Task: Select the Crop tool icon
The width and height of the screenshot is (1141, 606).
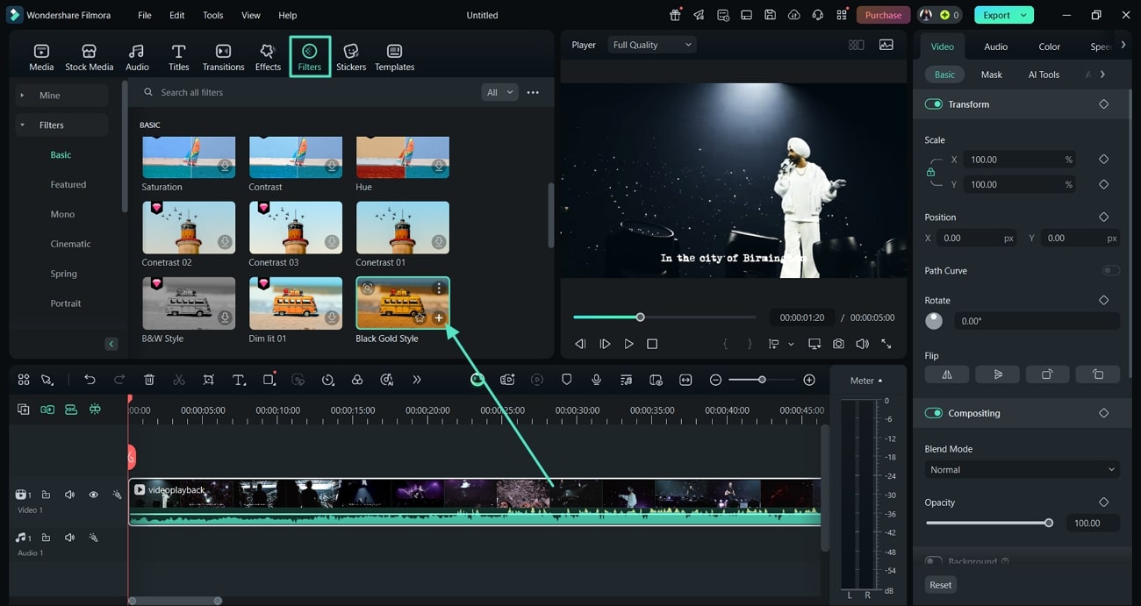Action: 208,380
